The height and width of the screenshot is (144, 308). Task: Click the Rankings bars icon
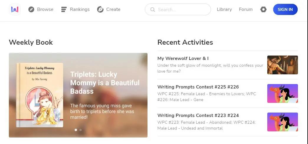point(64,9)
